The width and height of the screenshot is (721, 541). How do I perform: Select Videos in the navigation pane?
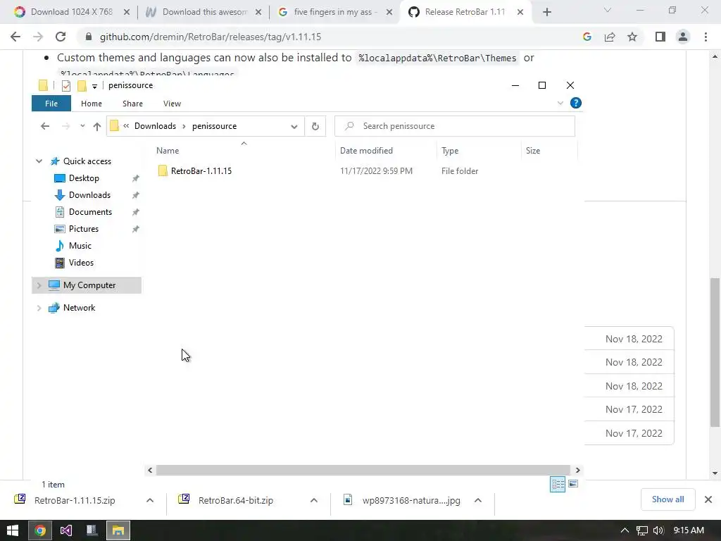(81, 263)
